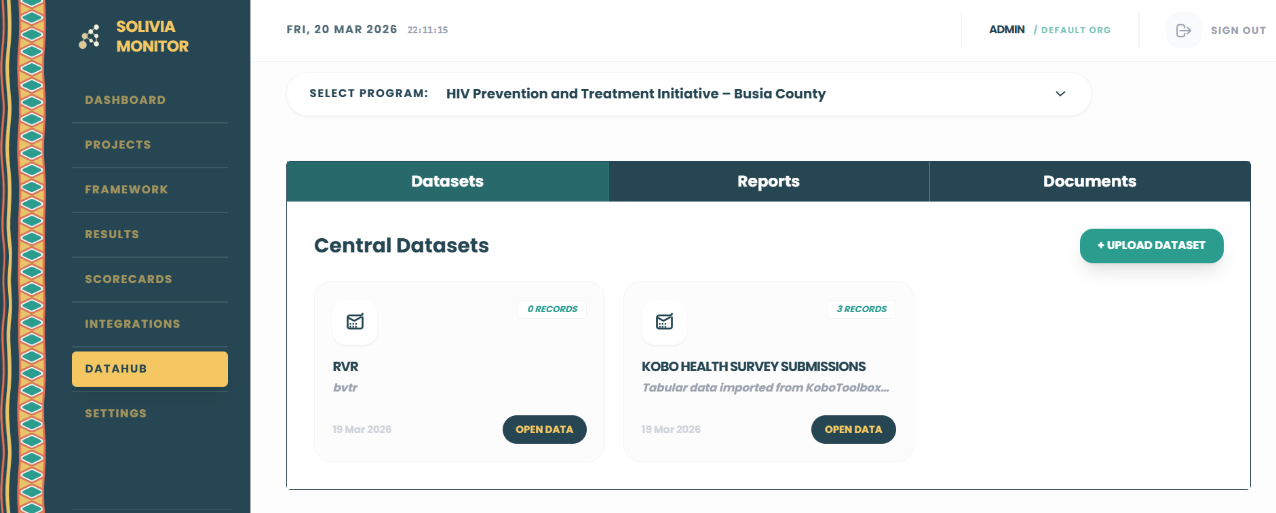Switch to the Datasets tab
The image size is (1276, 513).
click(447, 181)
